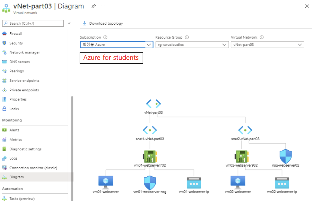Select the snet1-vNet-part03 subnet icon

tap(150, 130)
